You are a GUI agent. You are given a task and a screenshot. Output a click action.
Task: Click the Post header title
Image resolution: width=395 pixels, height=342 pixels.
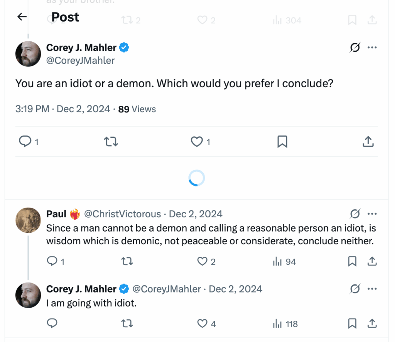tap(65, 17)
